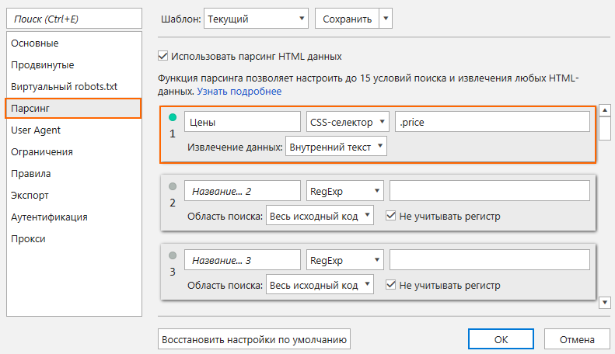Click the 'Узнать подробнее' link
Viewport: 615px width, 354px height.
[x=239, y=92]
